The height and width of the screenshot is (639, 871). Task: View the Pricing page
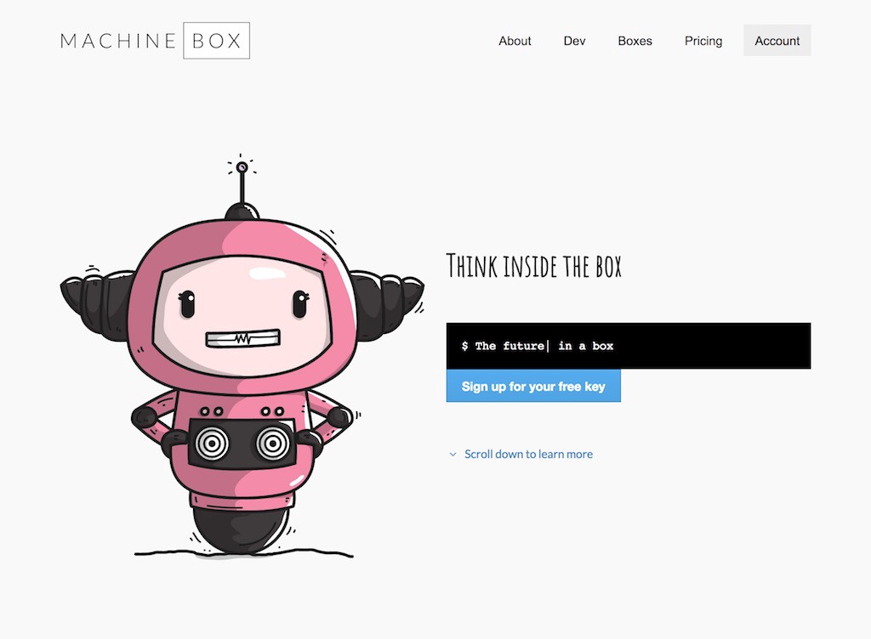point(703,41)
